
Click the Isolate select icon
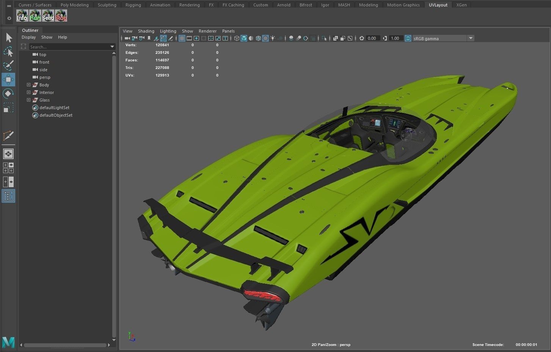tap(324, 38)
